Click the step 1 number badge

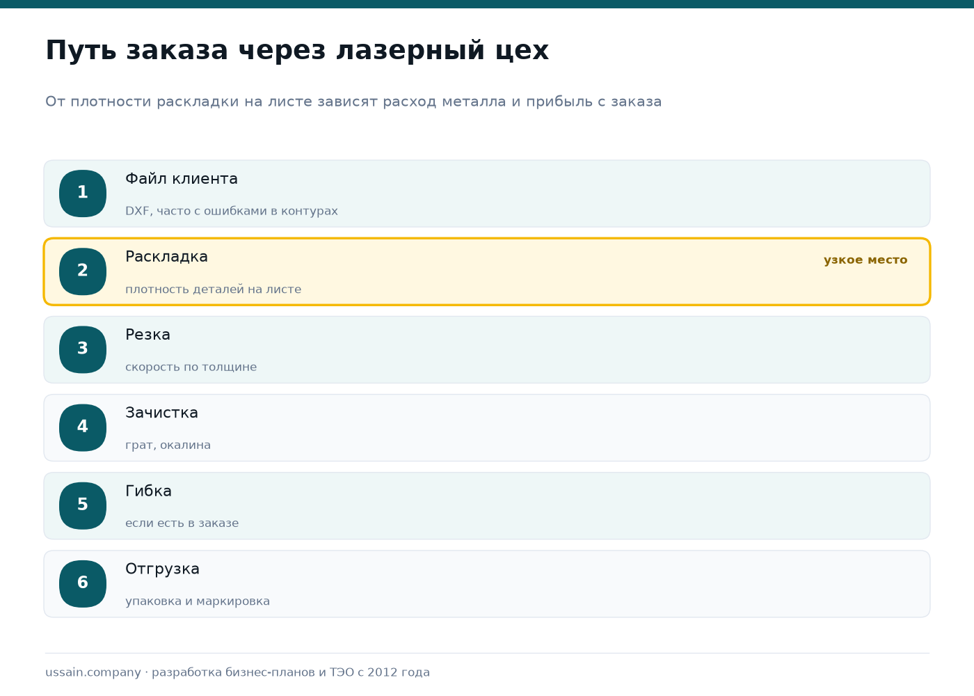pyautogui.click(x=83, y=193)
